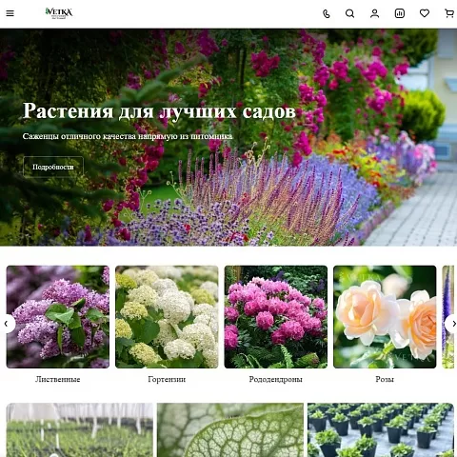This screenshot has height=457, width=457.
Task: Open the greenhouse rows banner image
Action: pos(80,430)
